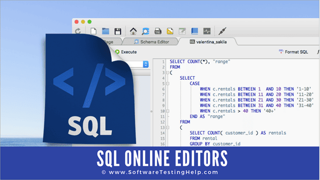The image size is (320, 180).
Task: Select the valentina_sakila tab
Action: point(208,42)
